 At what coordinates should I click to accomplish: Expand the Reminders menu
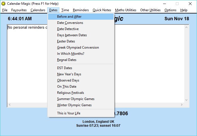pos(81,10)
